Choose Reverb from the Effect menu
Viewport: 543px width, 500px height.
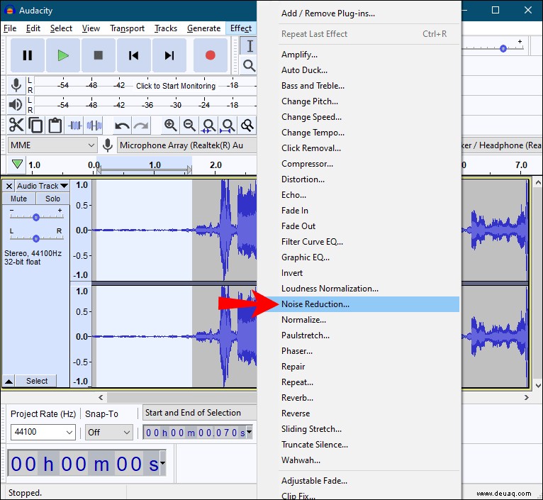[369, 398]
